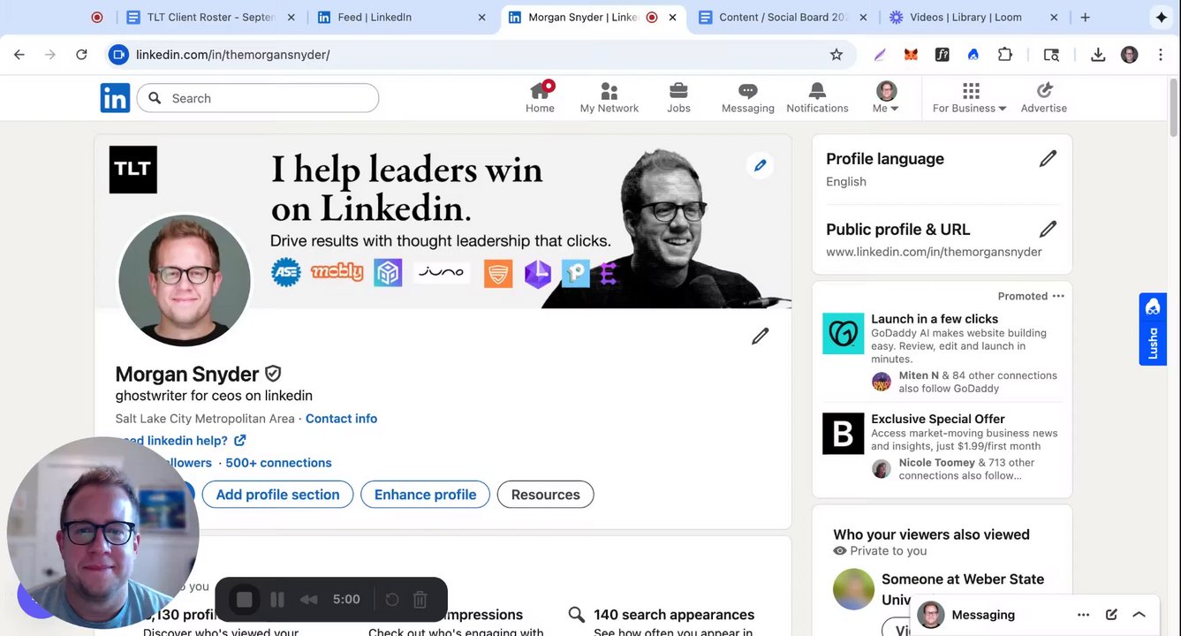The image size is (1181, 636).
Task: Open the browser Extensions puzzle icon
Action: click(1004, 55)
